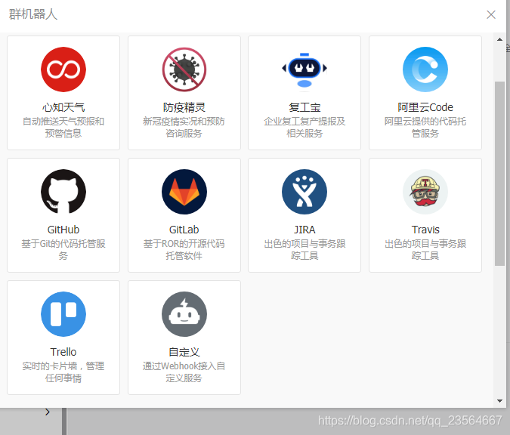Click the GitHub octocat icon

click(x=63, y=192)
